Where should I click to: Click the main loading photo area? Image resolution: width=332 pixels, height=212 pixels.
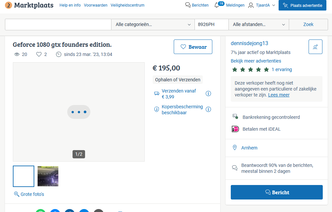79,112
